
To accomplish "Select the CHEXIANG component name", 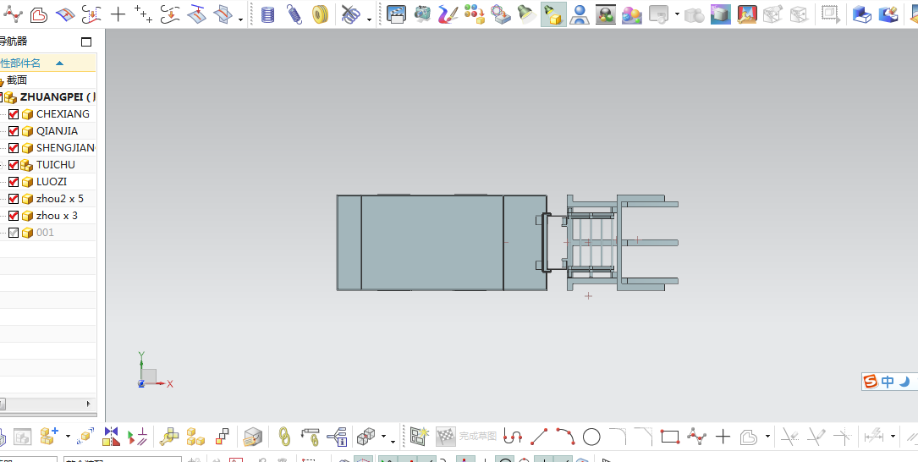I will 63,113.
